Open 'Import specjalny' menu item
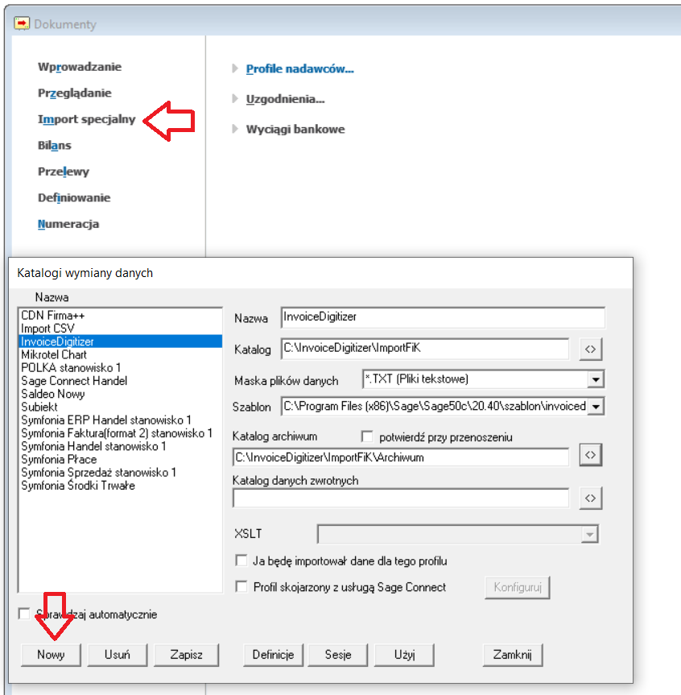681x695 pixels. coord(86,119)
